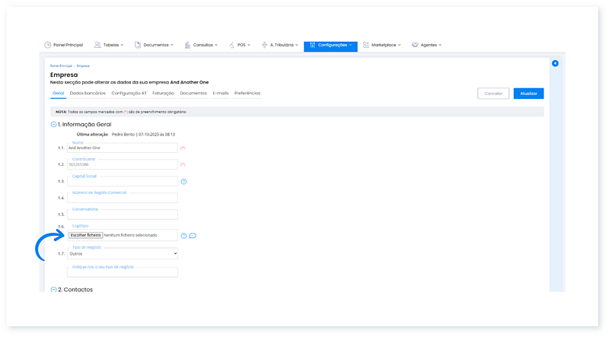The height and width of the screenshot is (337, 609).
Task: Switch to the Dados bancários tab
Action: point(88,93)
